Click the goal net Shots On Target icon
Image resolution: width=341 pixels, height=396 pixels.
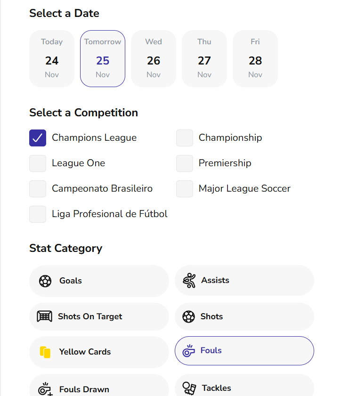pos(44,316)
